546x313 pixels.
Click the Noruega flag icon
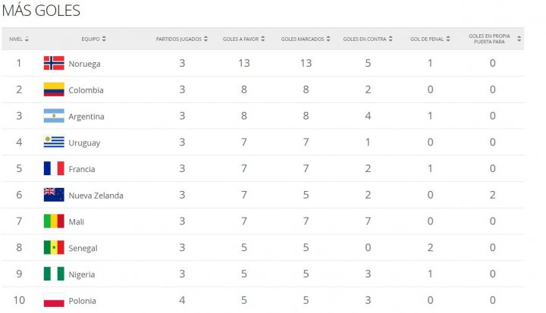coord(54,63)
